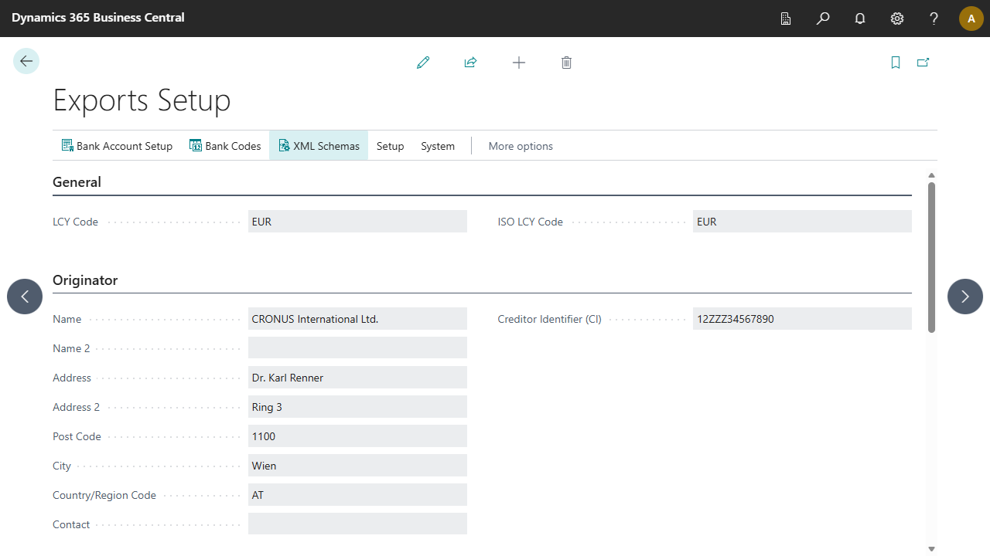Screen dimensions: 990x556
Task: Click the vertical scrollbar thumb
Action: 931,257
